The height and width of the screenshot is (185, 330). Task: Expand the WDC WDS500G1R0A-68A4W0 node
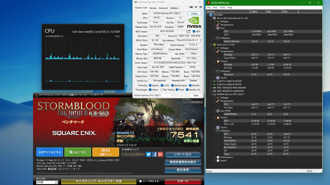click(x=211, y=88)
